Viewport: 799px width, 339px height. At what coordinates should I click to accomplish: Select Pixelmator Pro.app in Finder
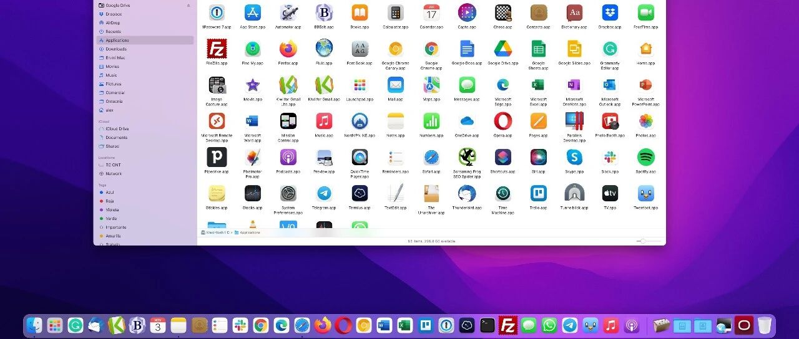(253, 157)
